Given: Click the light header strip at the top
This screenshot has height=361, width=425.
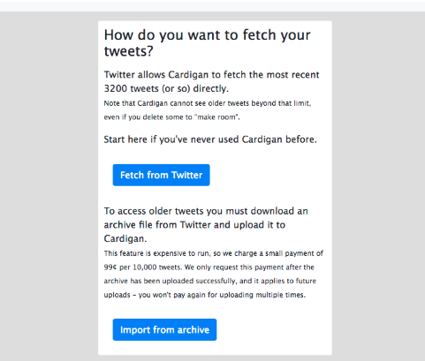Looking at the screenshot, I should (x=212, y=6).
